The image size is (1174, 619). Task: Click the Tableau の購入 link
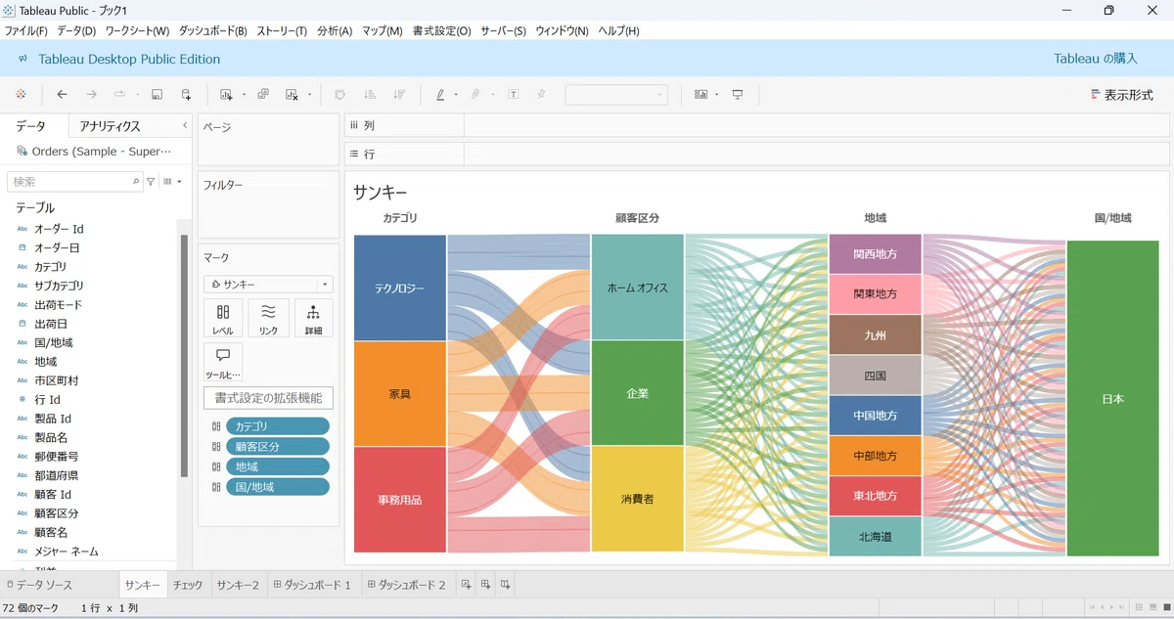tap(1096, 59)
